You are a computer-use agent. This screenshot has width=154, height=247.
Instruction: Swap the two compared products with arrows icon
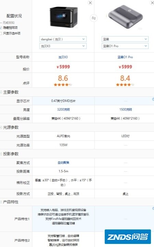point(94,18)
